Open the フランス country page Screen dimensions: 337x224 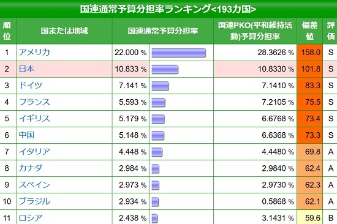pyautogui.click(x=34, y=102)
